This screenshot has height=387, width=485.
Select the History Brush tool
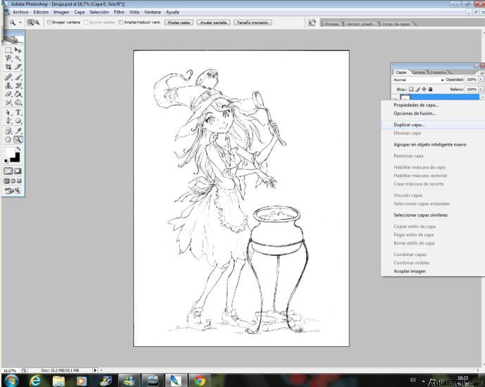point(18,85)
